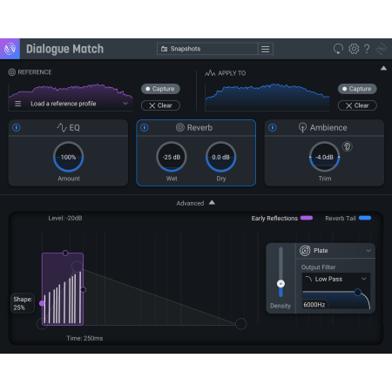This screenshot has height=392, width=392.
Task: Click the Level: -20dB readout
Action: tap(65, 218)
